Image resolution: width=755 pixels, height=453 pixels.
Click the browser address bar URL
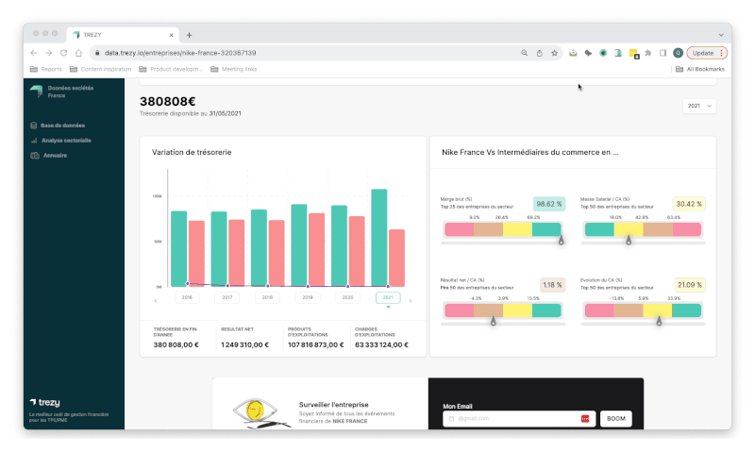(180, 53)
